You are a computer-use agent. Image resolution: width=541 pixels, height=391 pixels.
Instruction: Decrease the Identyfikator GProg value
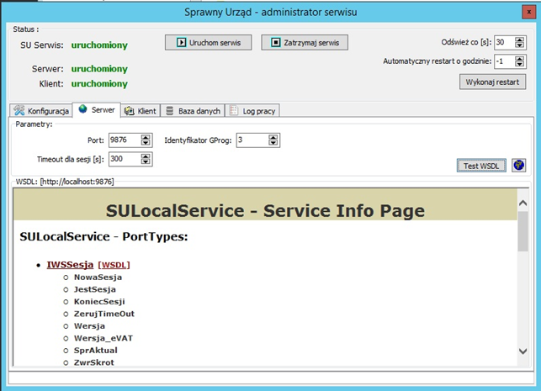tap(273, 143)
